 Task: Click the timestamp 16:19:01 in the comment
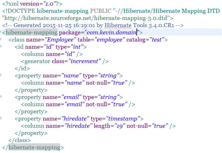[84, 25]
